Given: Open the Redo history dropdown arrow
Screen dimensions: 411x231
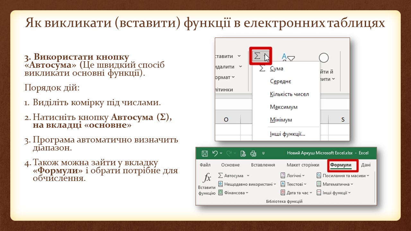Looking at the screenshot, I should [235, 153].
